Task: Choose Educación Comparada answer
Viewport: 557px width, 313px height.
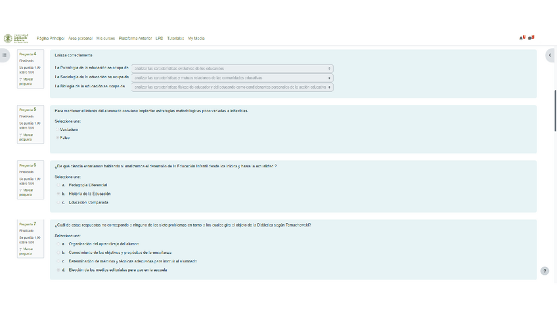Action: 58,203
